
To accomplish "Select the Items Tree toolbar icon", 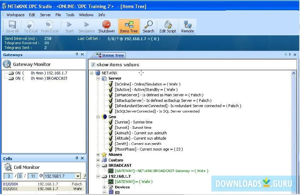I will 129,26.
